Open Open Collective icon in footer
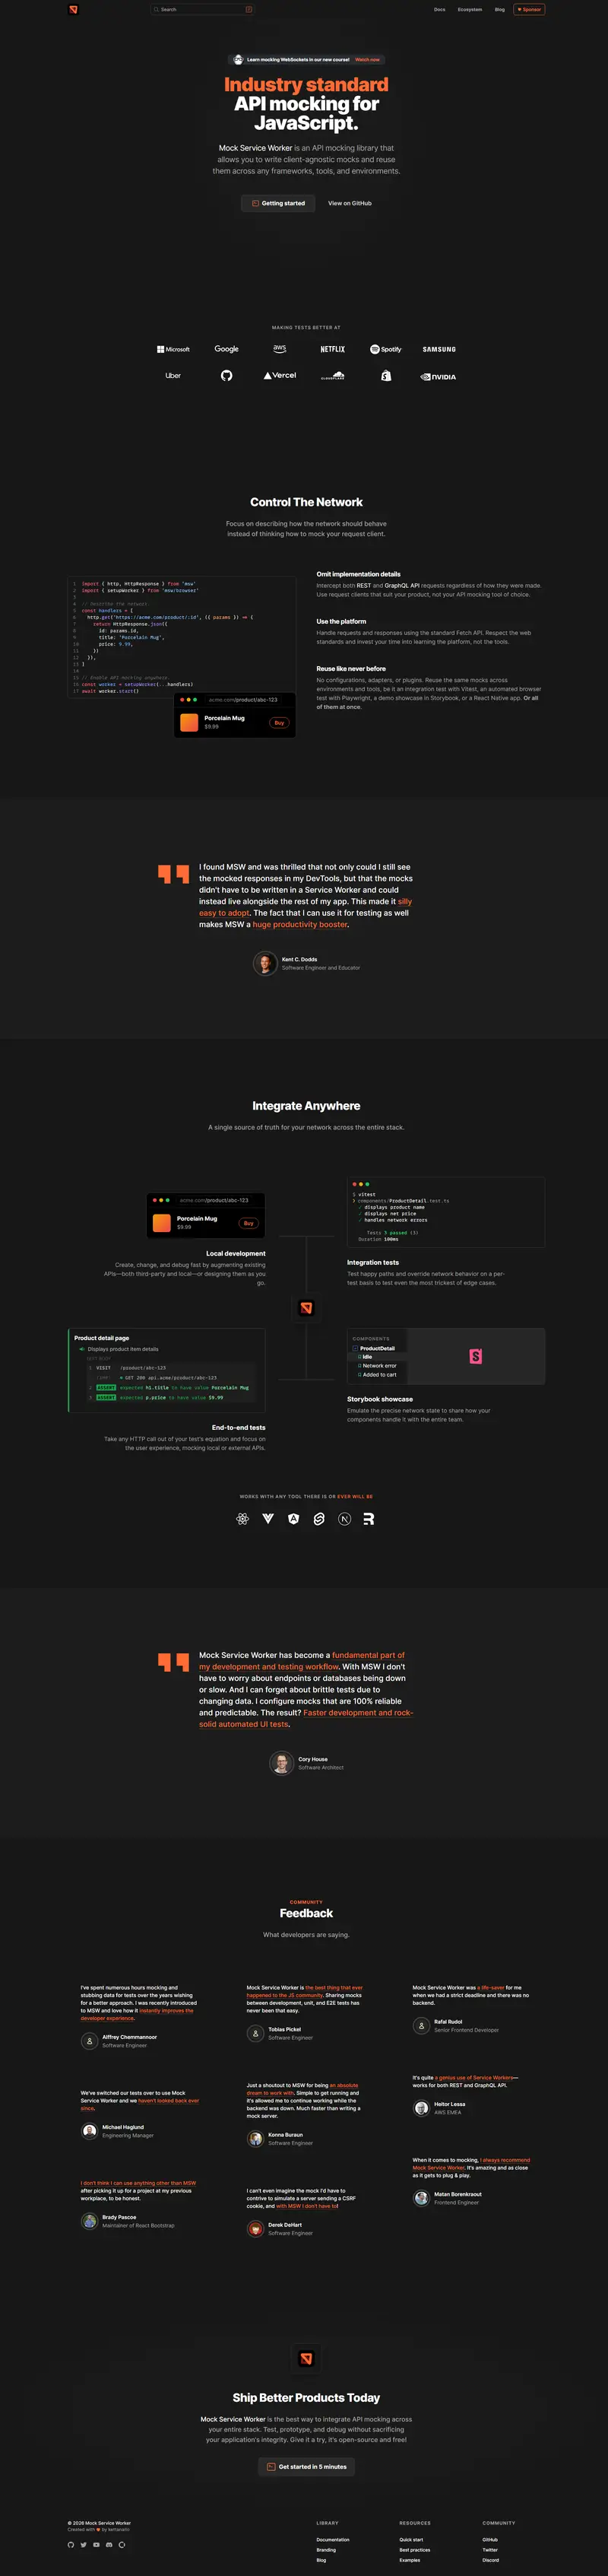608x2576 pixels. click(x=121, y=2544)
